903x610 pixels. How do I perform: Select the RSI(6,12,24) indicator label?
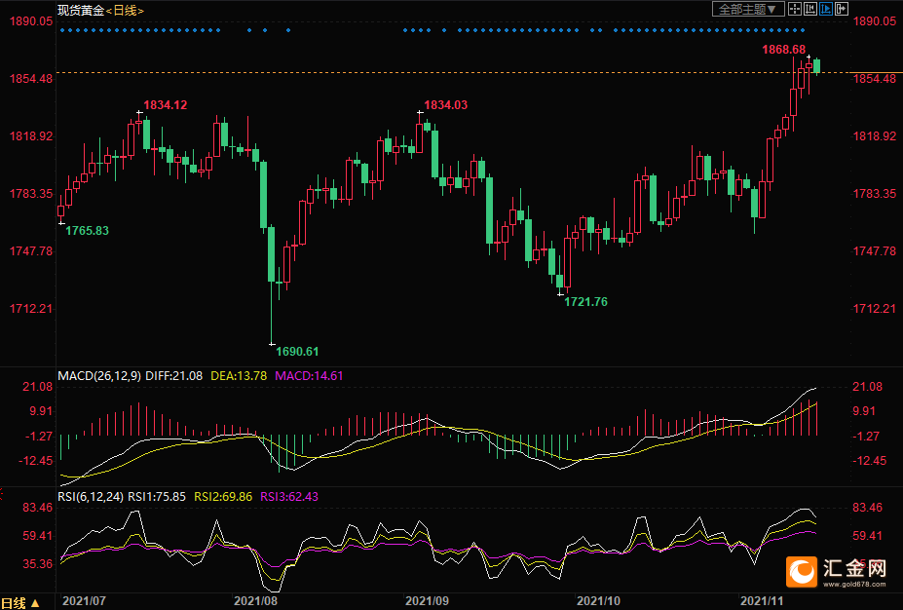[x=90, y=496]
